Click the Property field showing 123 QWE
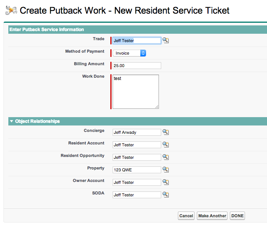This screenshot has width=267, height=243. click(x=137, y=170)
